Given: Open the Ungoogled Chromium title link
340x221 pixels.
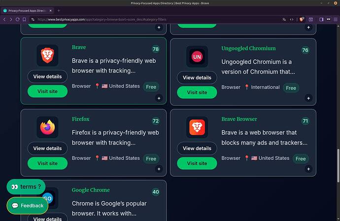Looking at the screenshot, I should coord(248,48).
